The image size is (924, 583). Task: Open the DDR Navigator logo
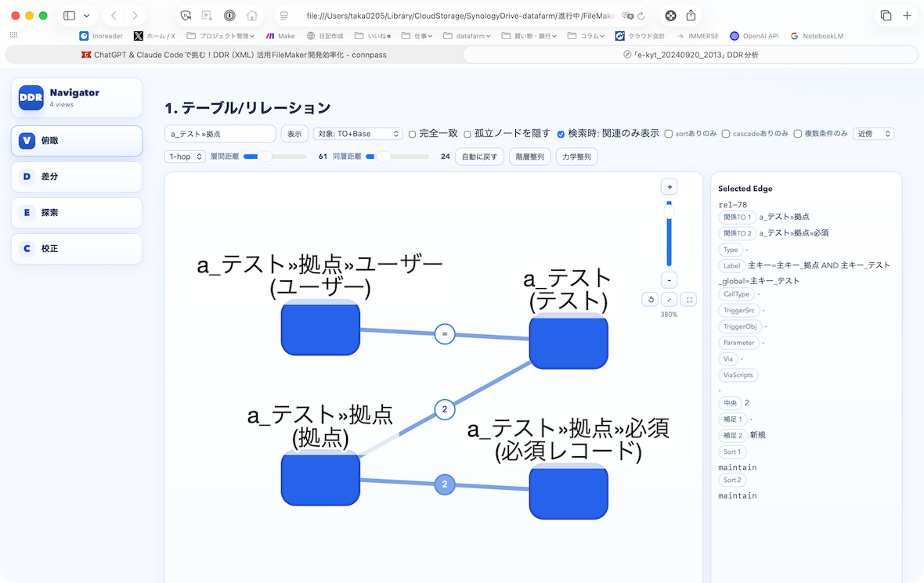[31, 98]
